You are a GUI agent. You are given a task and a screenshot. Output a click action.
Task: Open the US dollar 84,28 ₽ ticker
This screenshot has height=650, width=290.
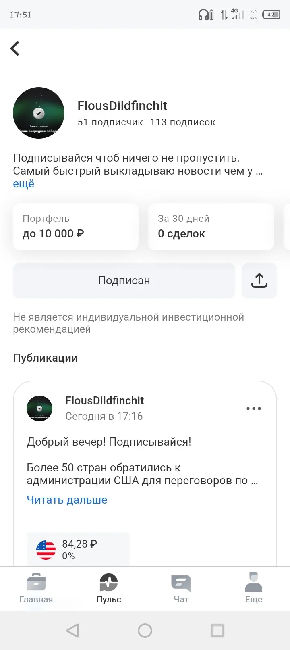pyautogui.click(x=78, y=549)
